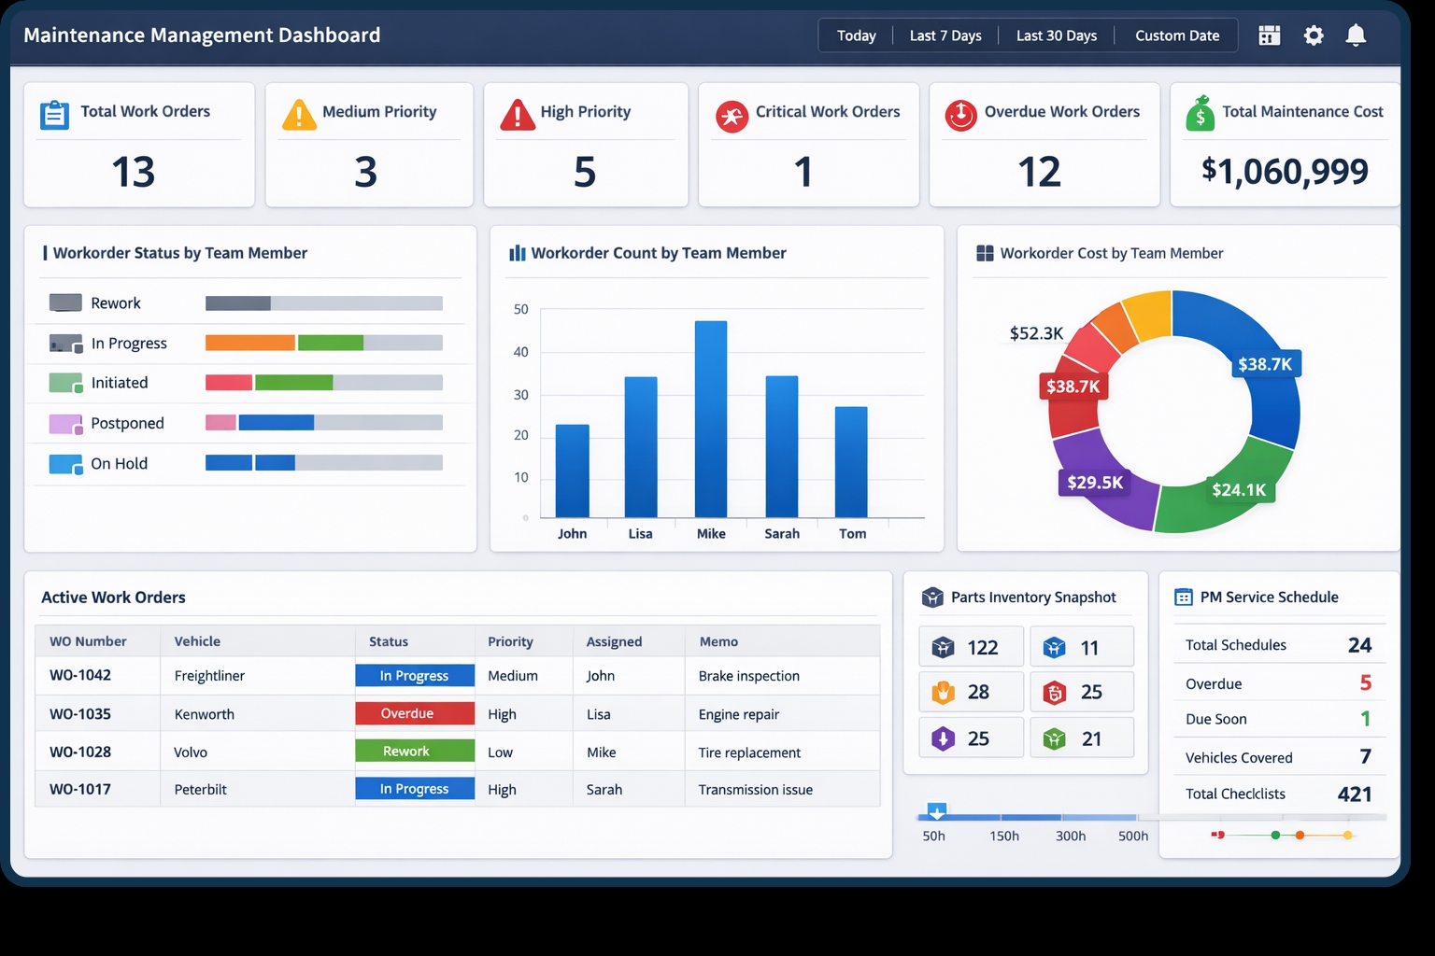The image size is (1435, 956).
Task: Click the Overdue status badge on WO-1035
Action: pyautogui.click(x=415, y=712)
